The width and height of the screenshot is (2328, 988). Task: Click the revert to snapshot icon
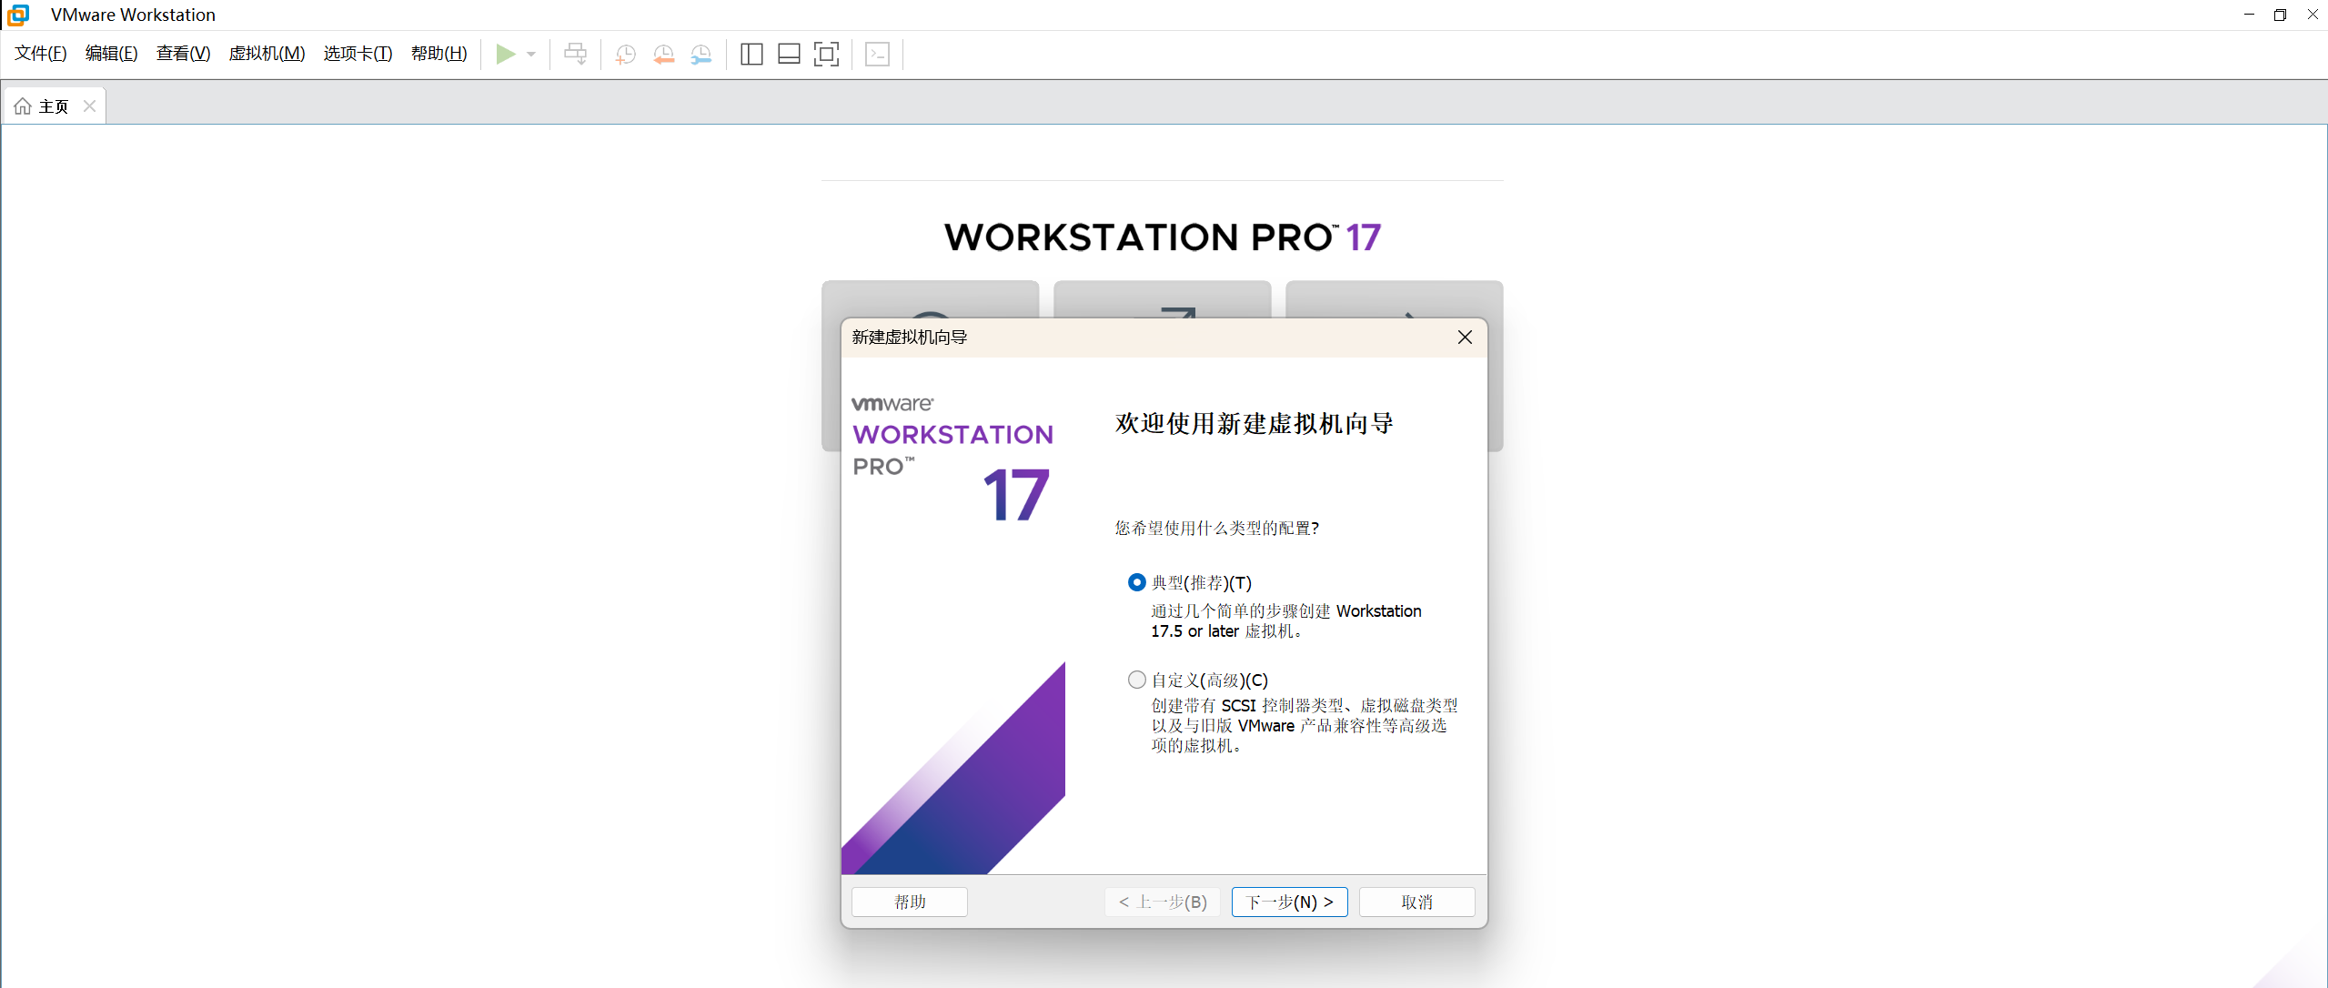click(x=663, y=55)
